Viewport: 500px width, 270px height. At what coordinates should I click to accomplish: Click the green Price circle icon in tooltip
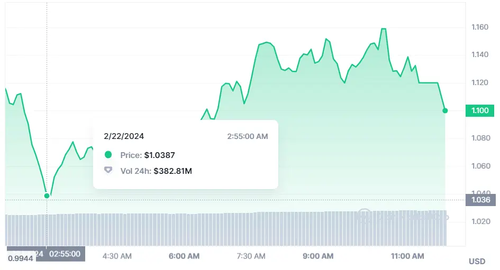(108, 155)
